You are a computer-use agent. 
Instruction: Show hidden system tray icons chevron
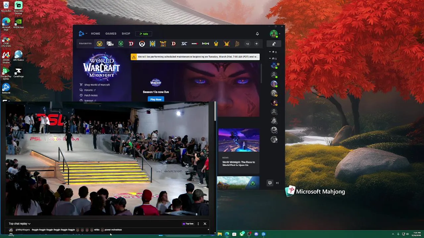393,234
